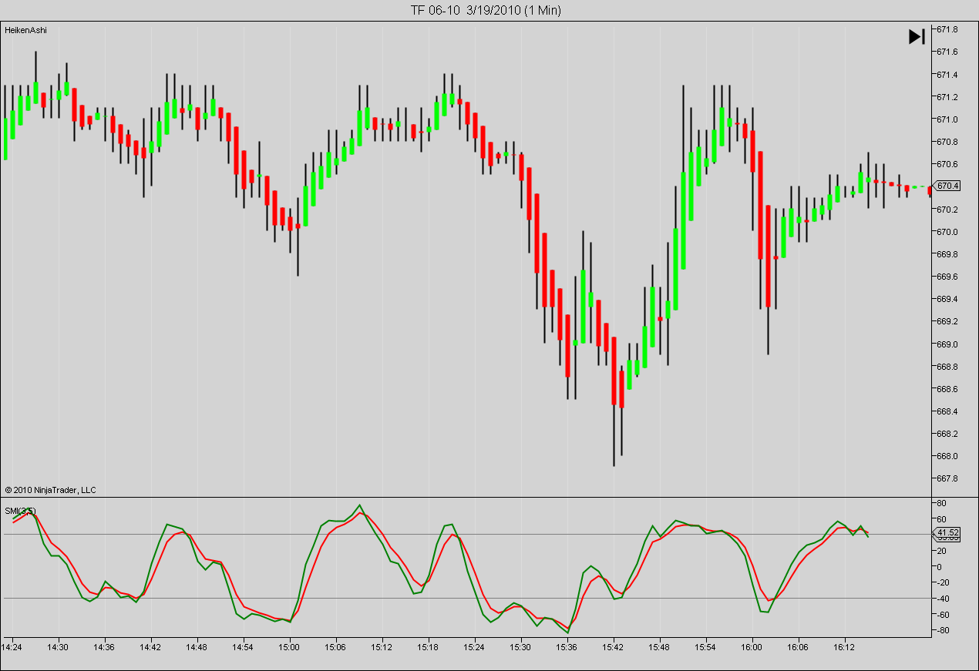Click the 668.6 price axis label
Viewport: 979px width, 671px height.
click(x=947, y=388)
